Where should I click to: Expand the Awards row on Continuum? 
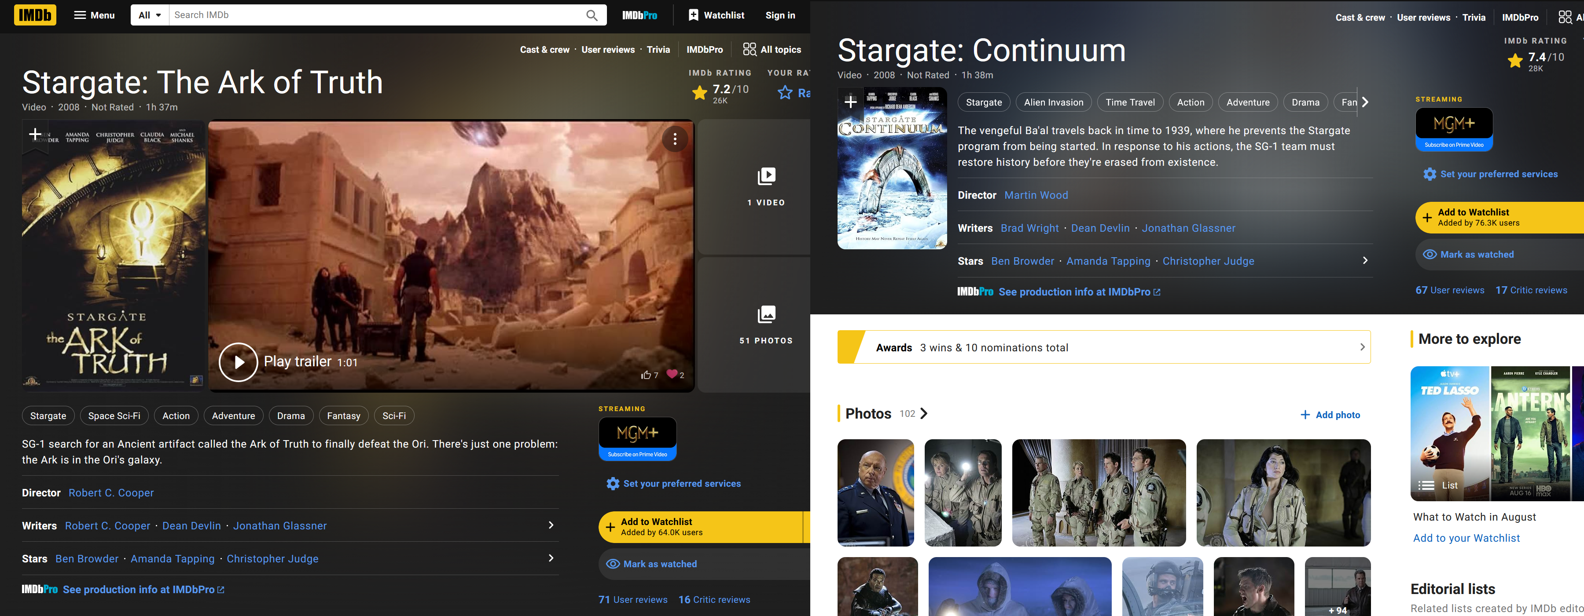1104,347
